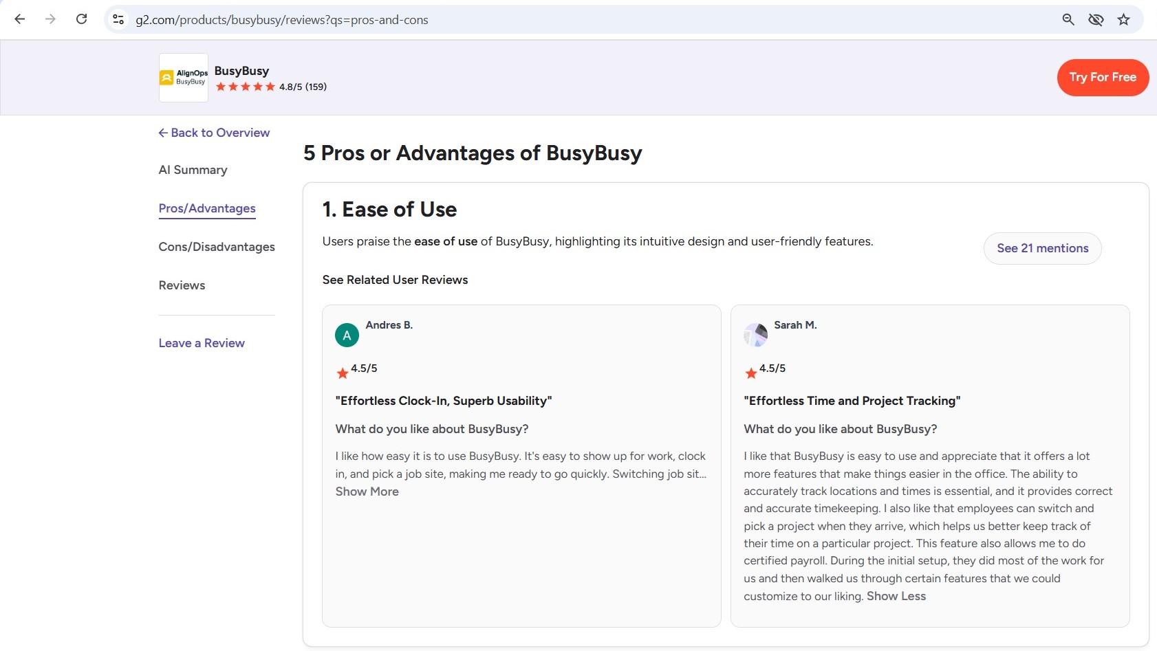Go back with browser back arrow
Viewport: 1157px width, 651px height.
[x=19, y=19]
